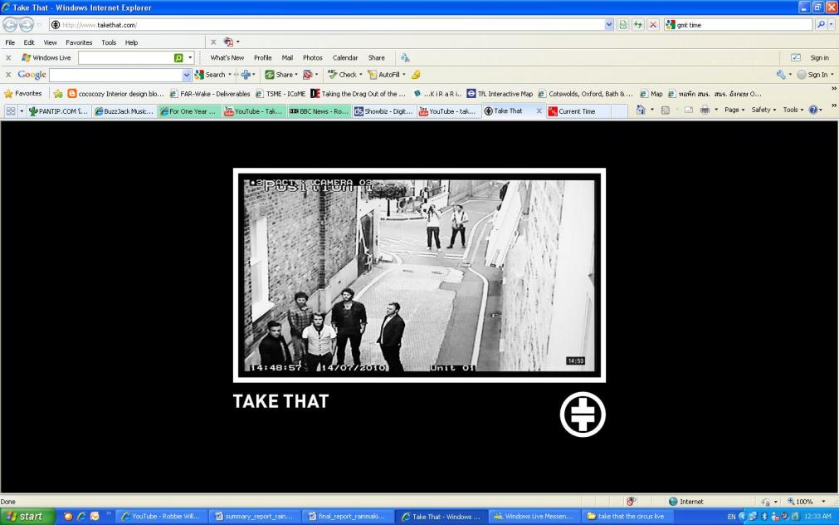The image size is (839, 525).
Task: Click the Google toolbar search input box
Action: pos(116,75)
